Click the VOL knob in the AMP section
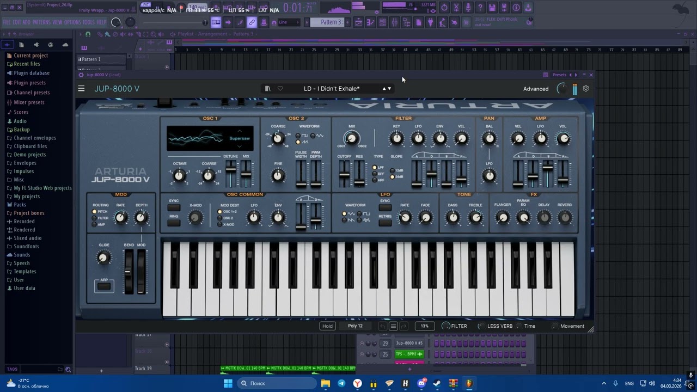Screen dimensions: 697x392 click(x=563, y=139)
